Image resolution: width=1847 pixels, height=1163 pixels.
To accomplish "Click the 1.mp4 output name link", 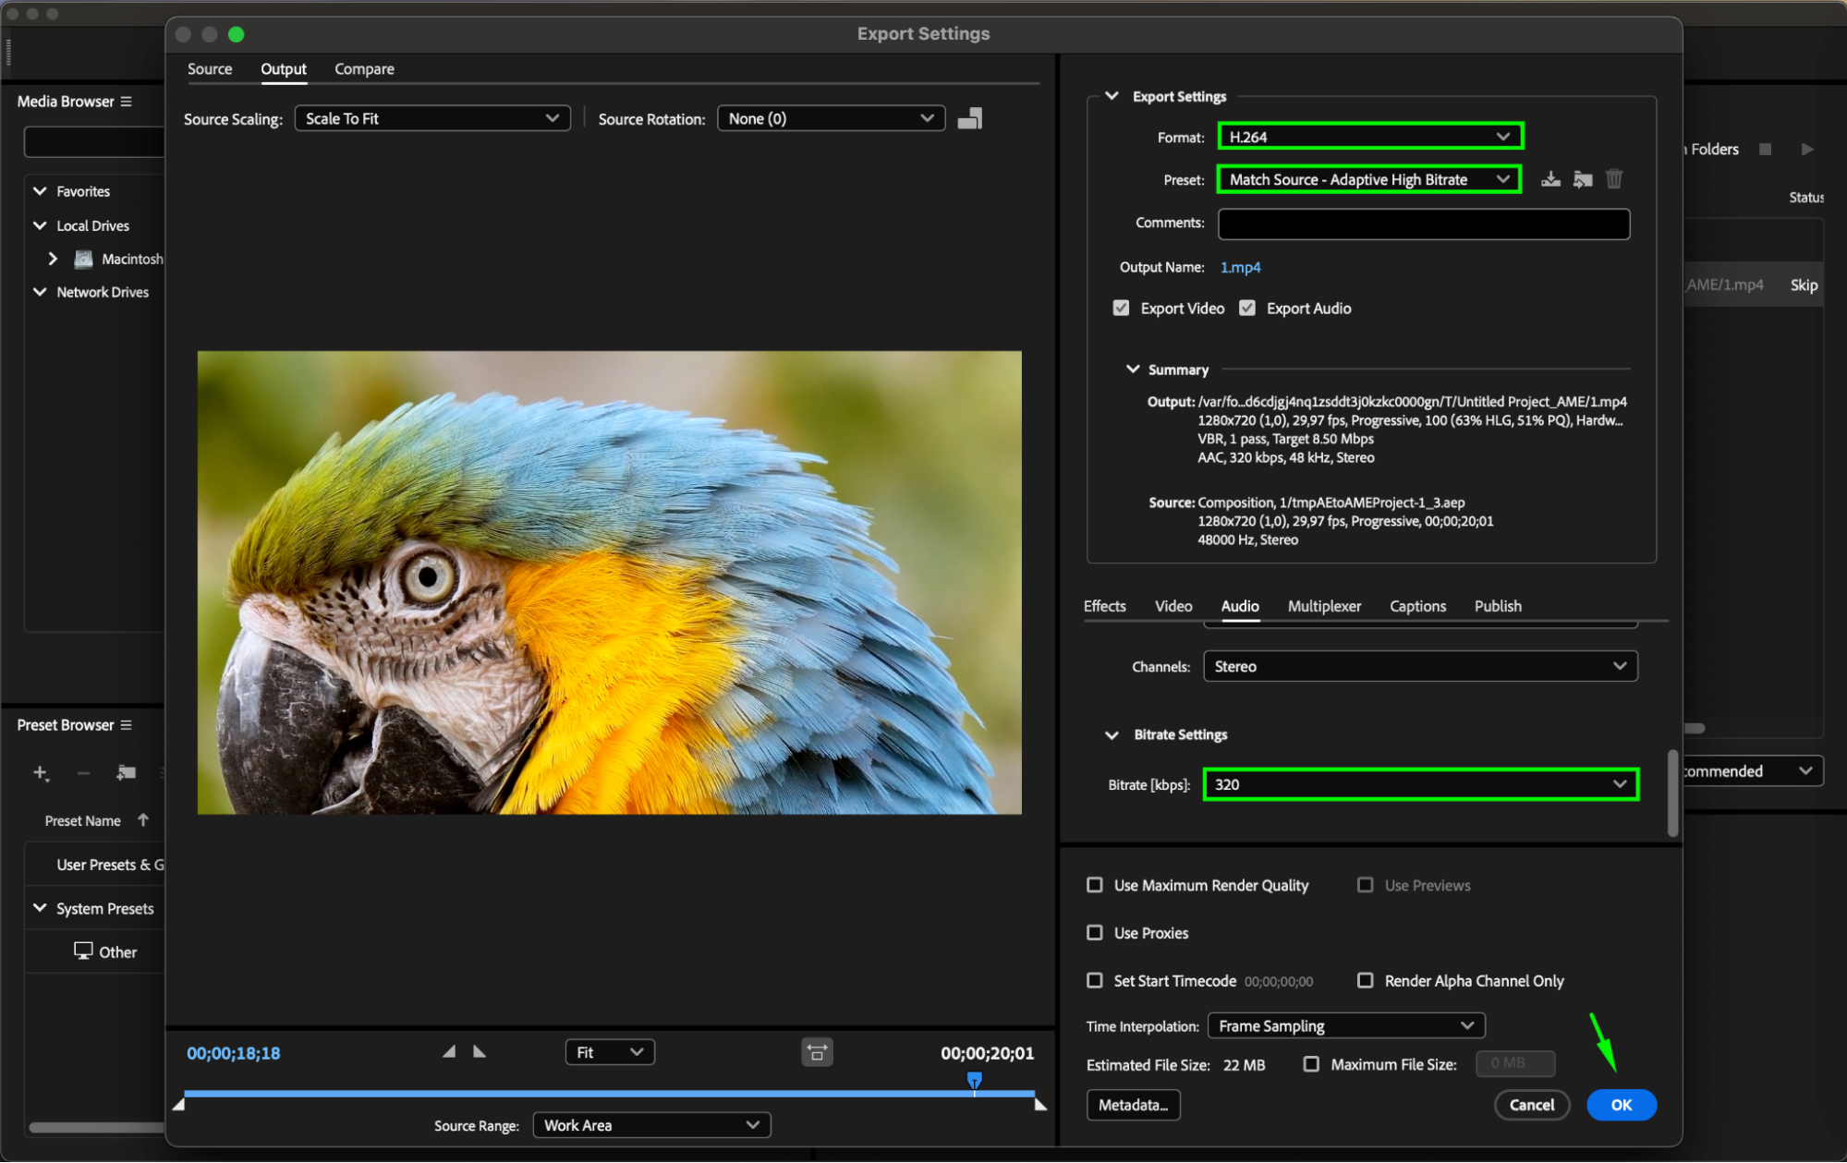I will pos(1240,267).
